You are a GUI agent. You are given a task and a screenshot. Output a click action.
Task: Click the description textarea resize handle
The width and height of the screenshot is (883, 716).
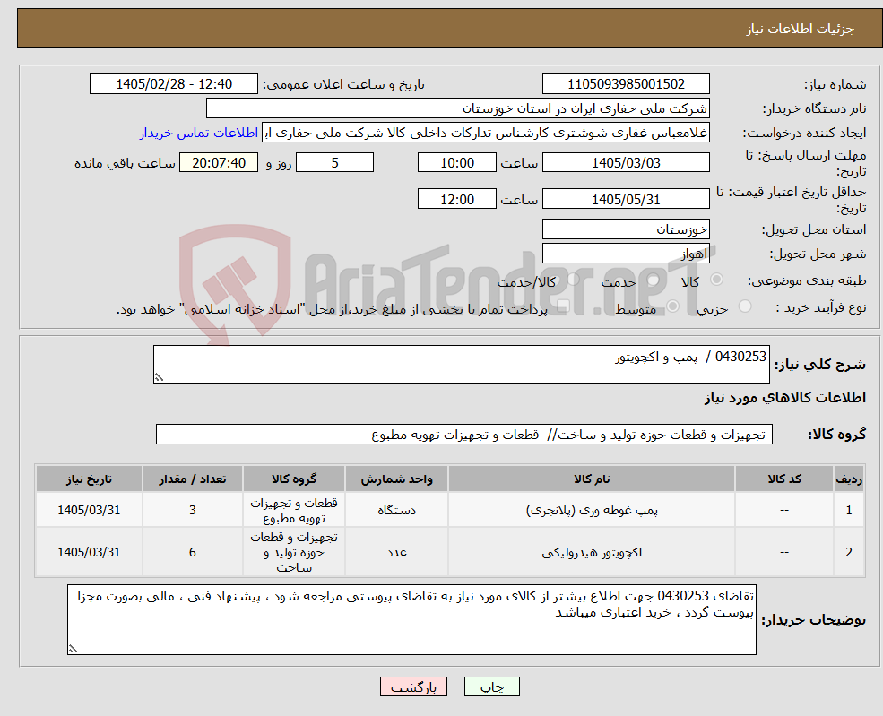[x=159, y=377]
